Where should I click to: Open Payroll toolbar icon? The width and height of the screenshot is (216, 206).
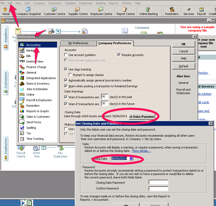(201, 11)
